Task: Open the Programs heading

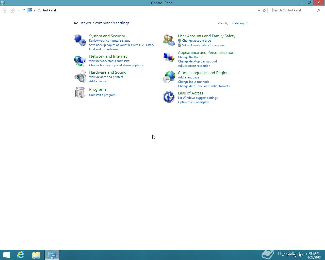Action: [98, 89]
